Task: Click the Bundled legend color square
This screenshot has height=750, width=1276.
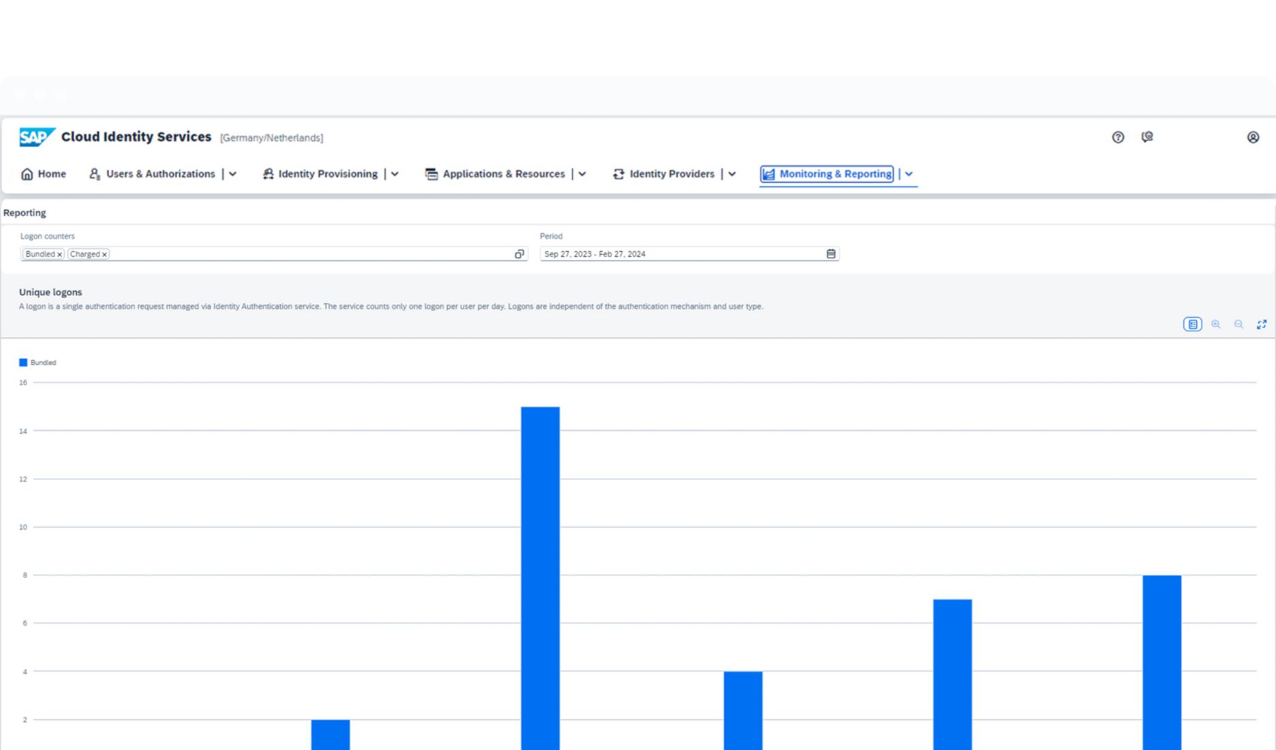Action: 24,362
